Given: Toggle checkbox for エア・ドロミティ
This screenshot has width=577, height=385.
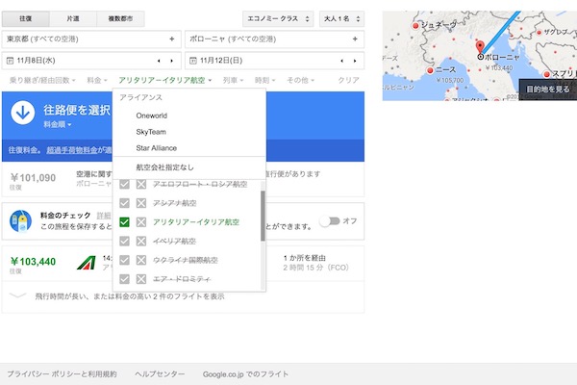Looking at the screenshot, I should pyautogui.click(x=124, y=279).
